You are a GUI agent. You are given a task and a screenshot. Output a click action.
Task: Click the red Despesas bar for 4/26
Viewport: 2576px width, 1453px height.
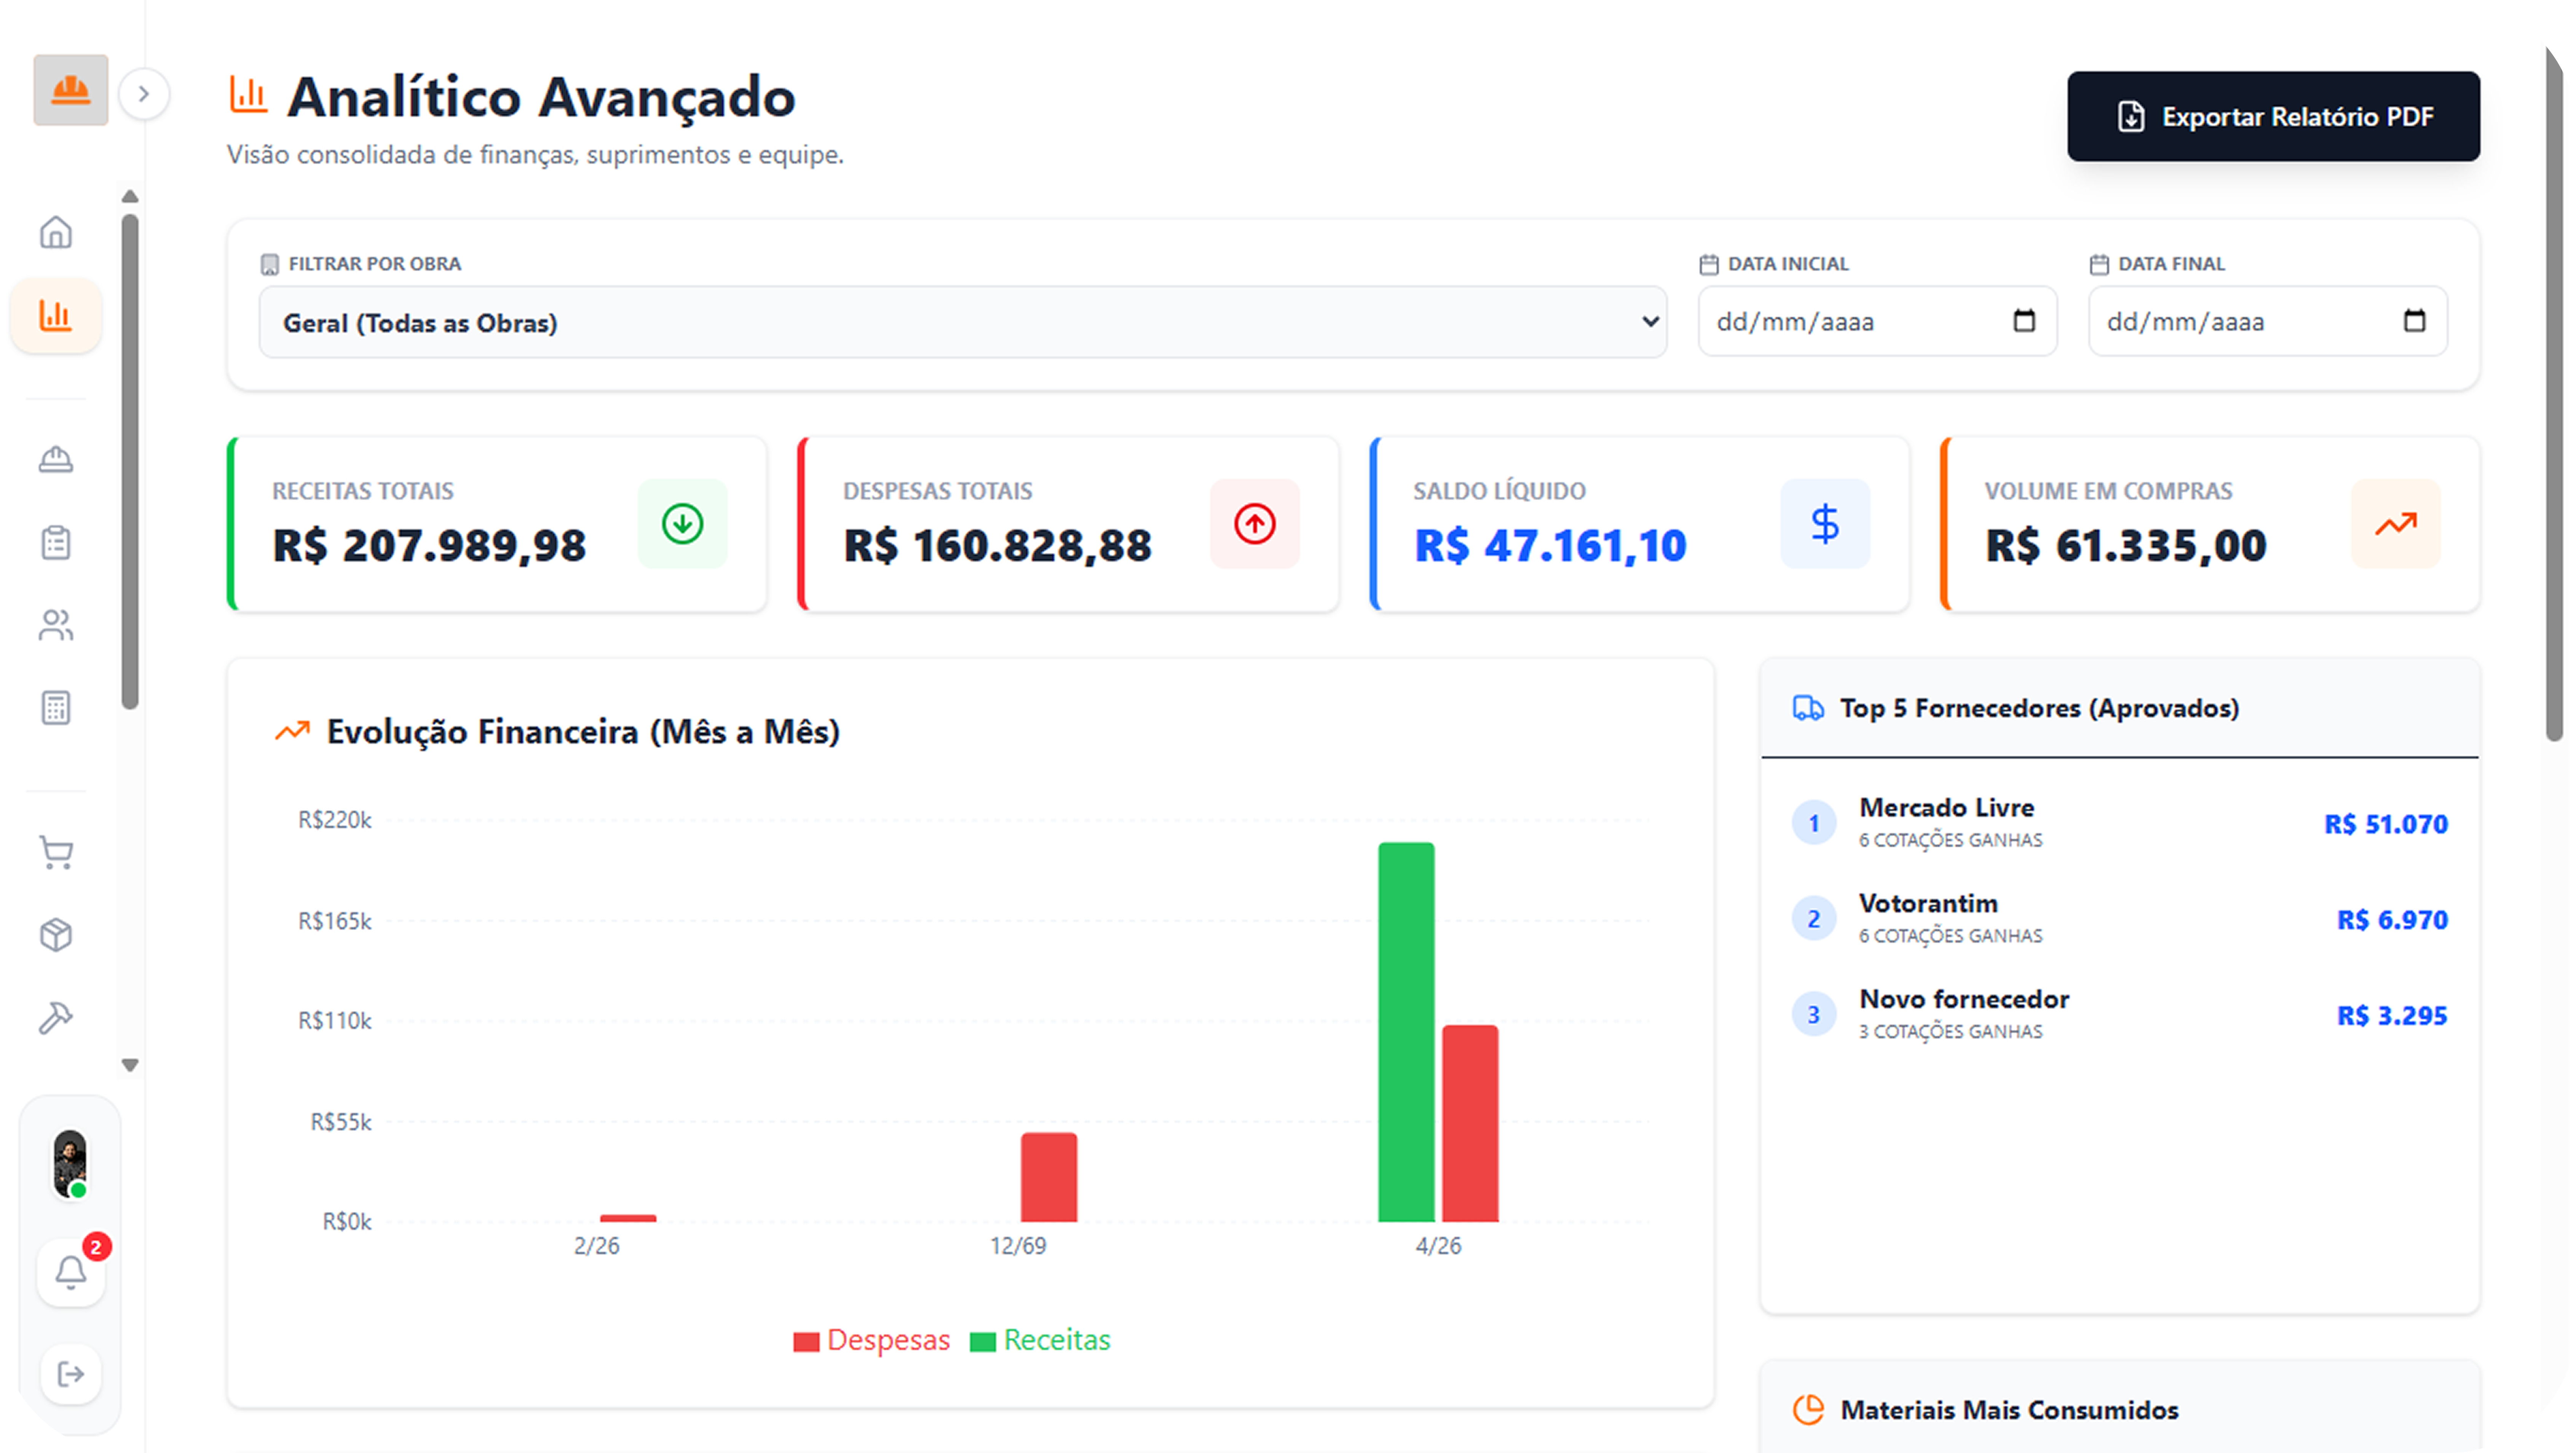pos(1470,1123)
